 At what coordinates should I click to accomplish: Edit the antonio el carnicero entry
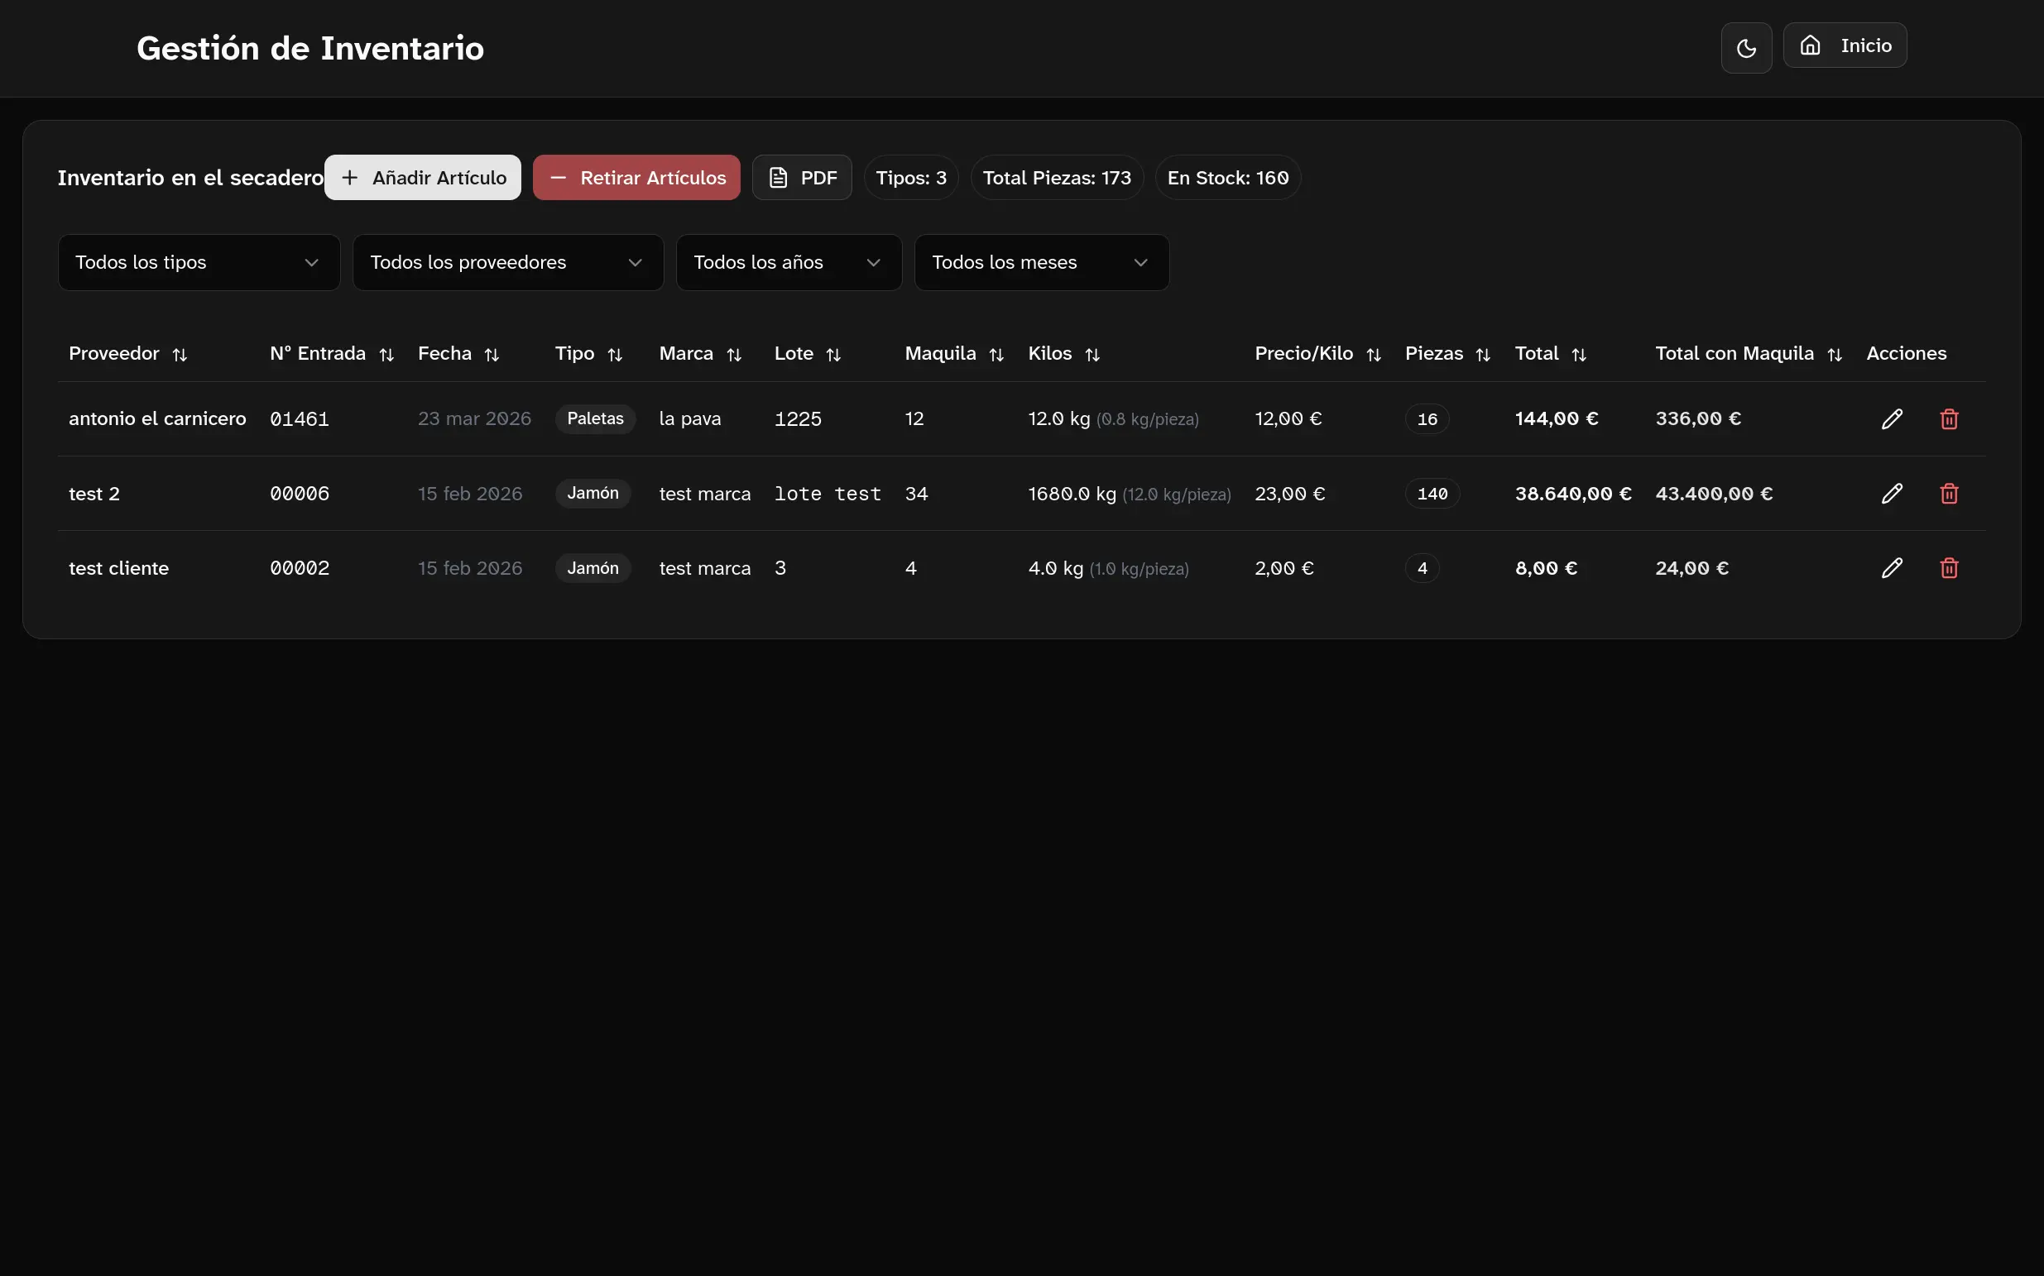[1891, 418]
